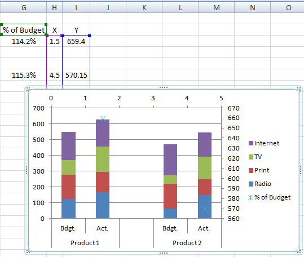Select column G header
The image size is (304, 257).
24,7
